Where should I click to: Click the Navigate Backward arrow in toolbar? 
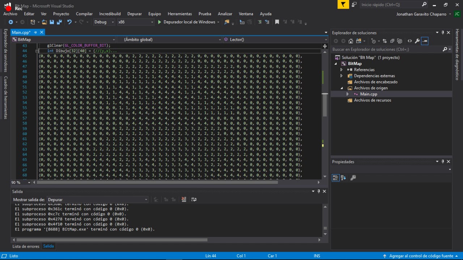[x=10, y=22]
